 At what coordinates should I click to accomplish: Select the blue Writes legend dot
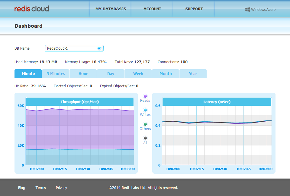(145, 110)
